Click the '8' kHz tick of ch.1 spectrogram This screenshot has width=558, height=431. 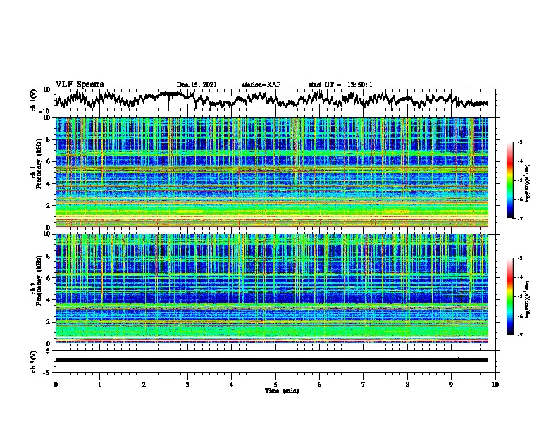(x=49, y=139)
